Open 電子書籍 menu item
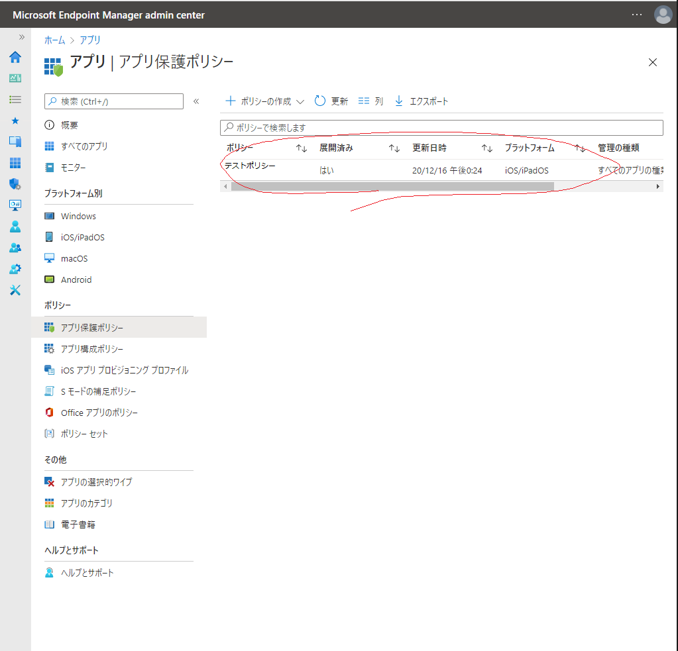This screenshot has width=678, height=651. click(x=70, y=524)
